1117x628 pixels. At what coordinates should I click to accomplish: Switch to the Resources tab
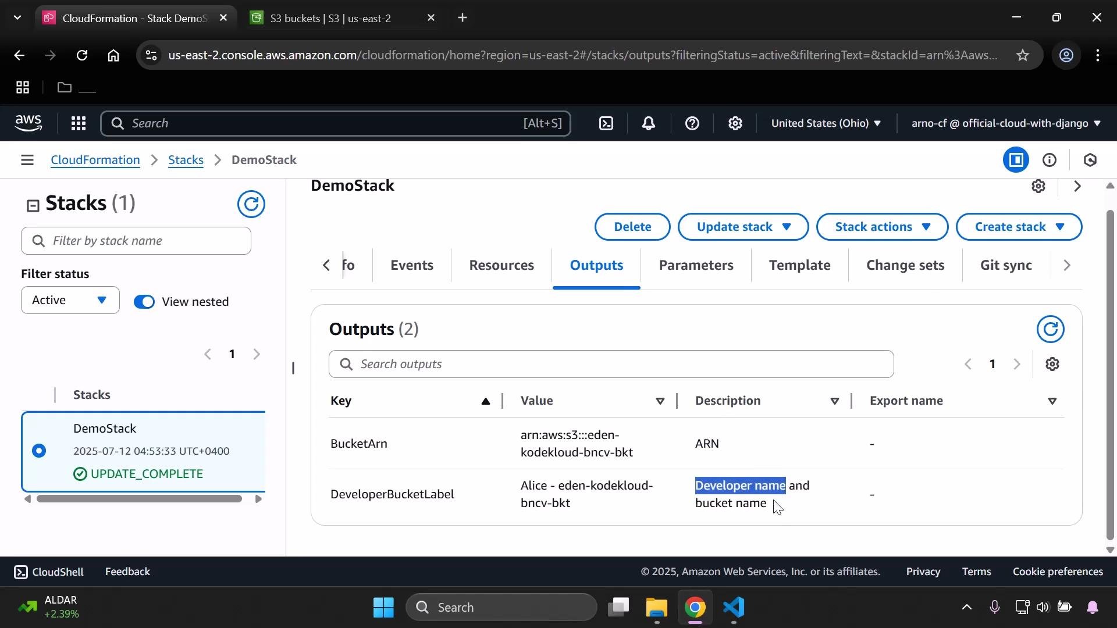[x=501, y=266]
